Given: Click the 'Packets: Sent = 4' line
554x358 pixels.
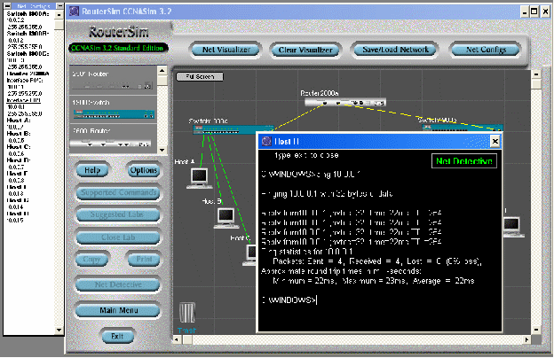Looking at the screenshot, I should point(377,261).
